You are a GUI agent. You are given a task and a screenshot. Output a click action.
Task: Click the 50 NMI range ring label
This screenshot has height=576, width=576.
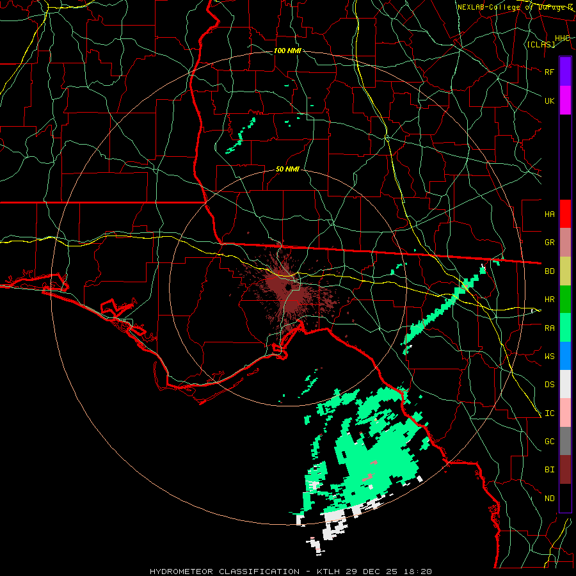click(x=287, y=169)
